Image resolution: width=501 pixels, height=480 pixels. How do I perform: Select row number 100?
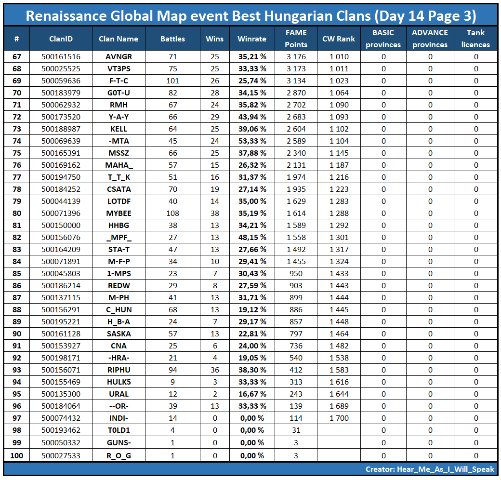tap(16, 456)
